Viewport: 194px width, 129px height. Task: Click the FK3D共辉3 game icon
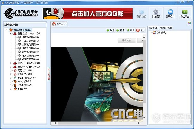tap(15, 81)
